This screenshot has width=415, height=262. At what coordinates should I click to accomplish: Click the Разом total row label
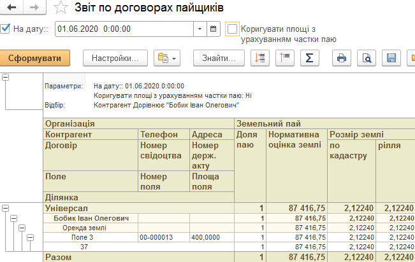(139, 257)
